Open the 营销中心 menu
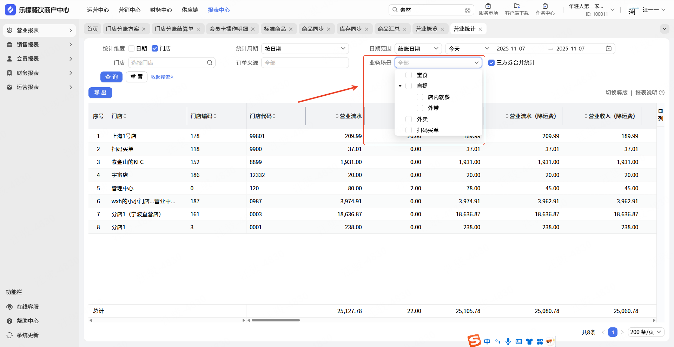The height and width of the screenshot is (347, 674). 130,10
